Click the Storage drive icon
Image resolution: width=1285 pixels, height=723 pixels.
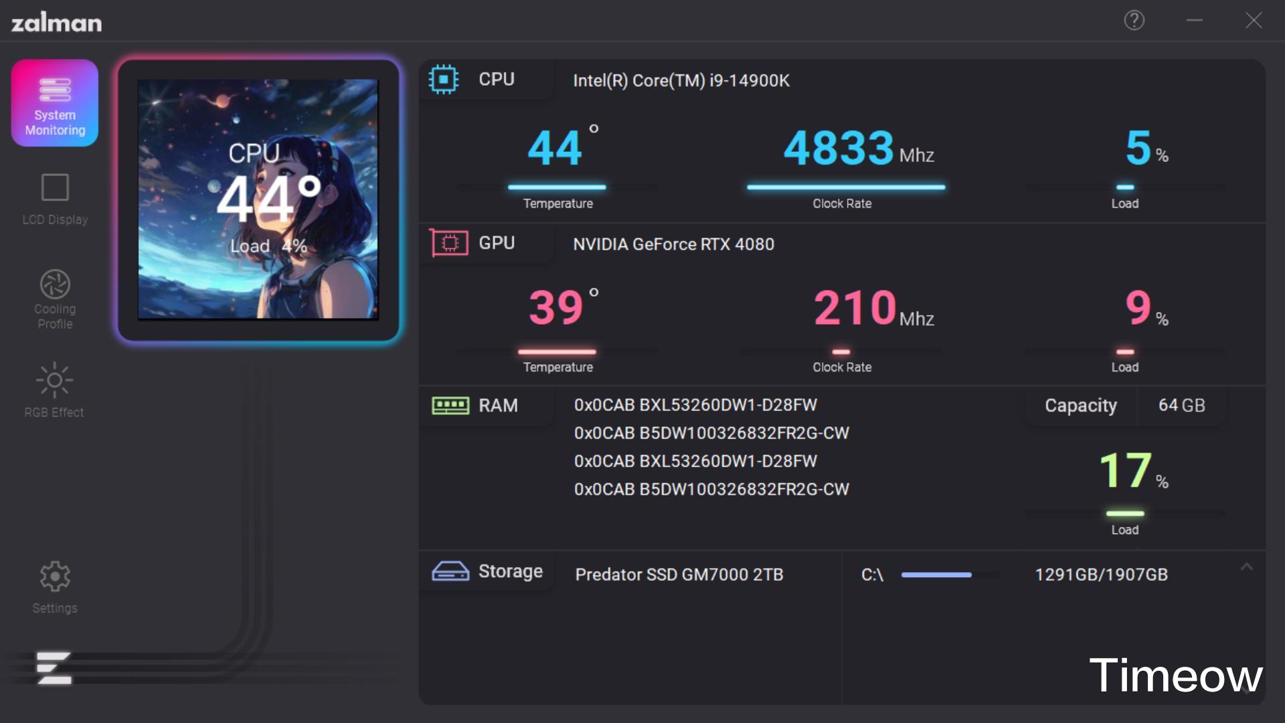click(450, 572)
